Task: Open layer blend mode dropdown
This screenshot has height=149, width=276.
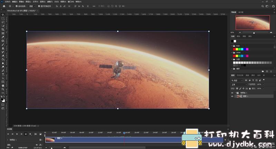Action: (239, 84)
